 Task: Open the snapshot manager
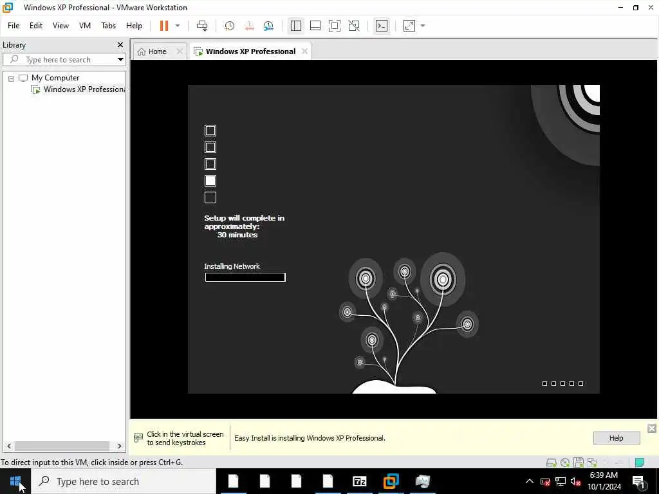pos(268,26)
